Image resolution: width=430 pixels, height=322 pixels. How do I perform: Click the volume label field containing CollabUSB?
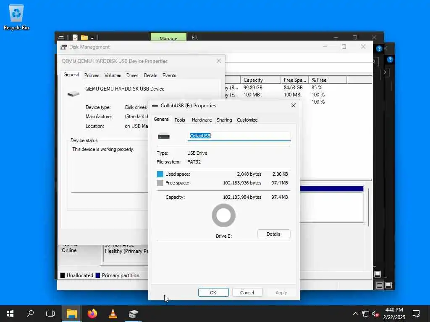point(239,136)
